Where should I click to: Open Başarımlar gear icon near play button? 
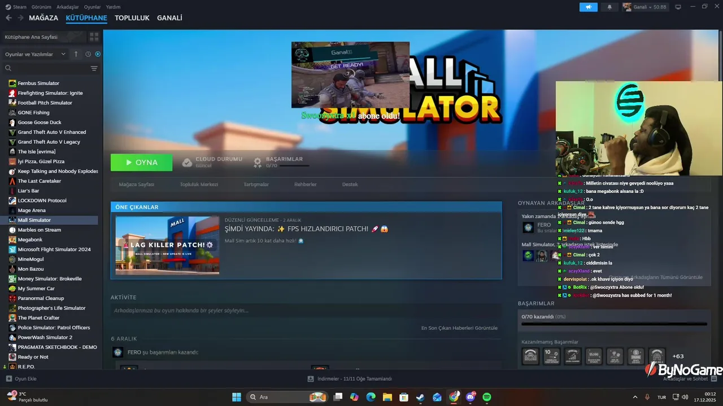(x=258, y=162)
